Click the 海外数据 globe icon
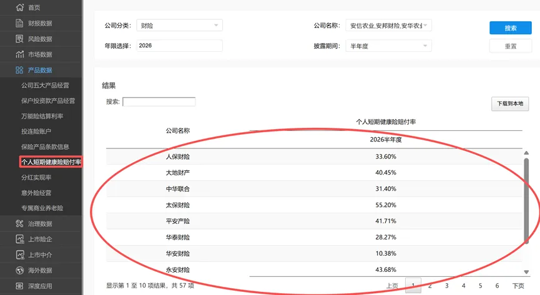Screen dimensions: 540x295 point(19,270)
